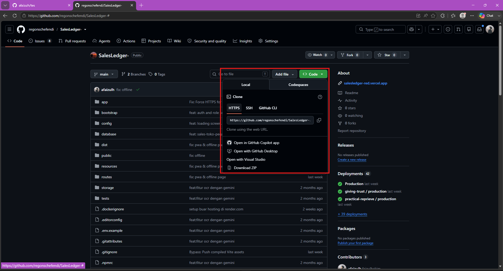Select the Local tab

tap(246, 85)
